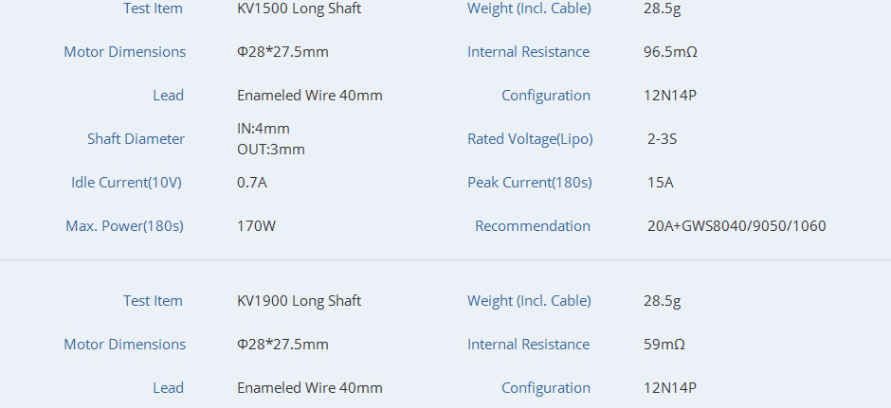Image resolution: width=891 pixels, height=408 pixels.
Task: Select the KV1900 Long Shaft text
Action: (299, 301)
